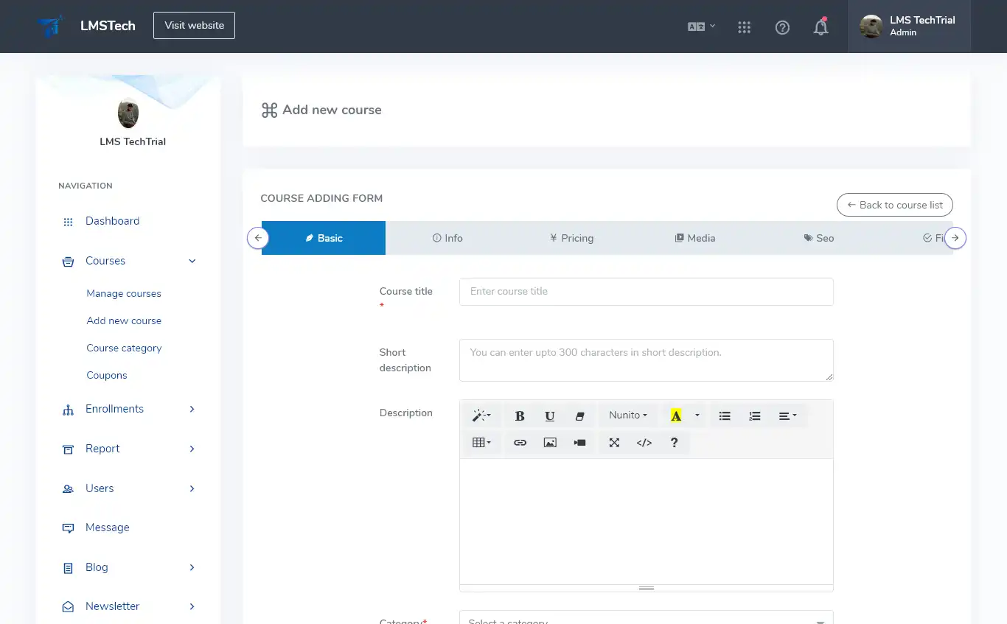Open the notifications bell
The width and height of the screenshot is (1007, 624).
coord(820,27)
